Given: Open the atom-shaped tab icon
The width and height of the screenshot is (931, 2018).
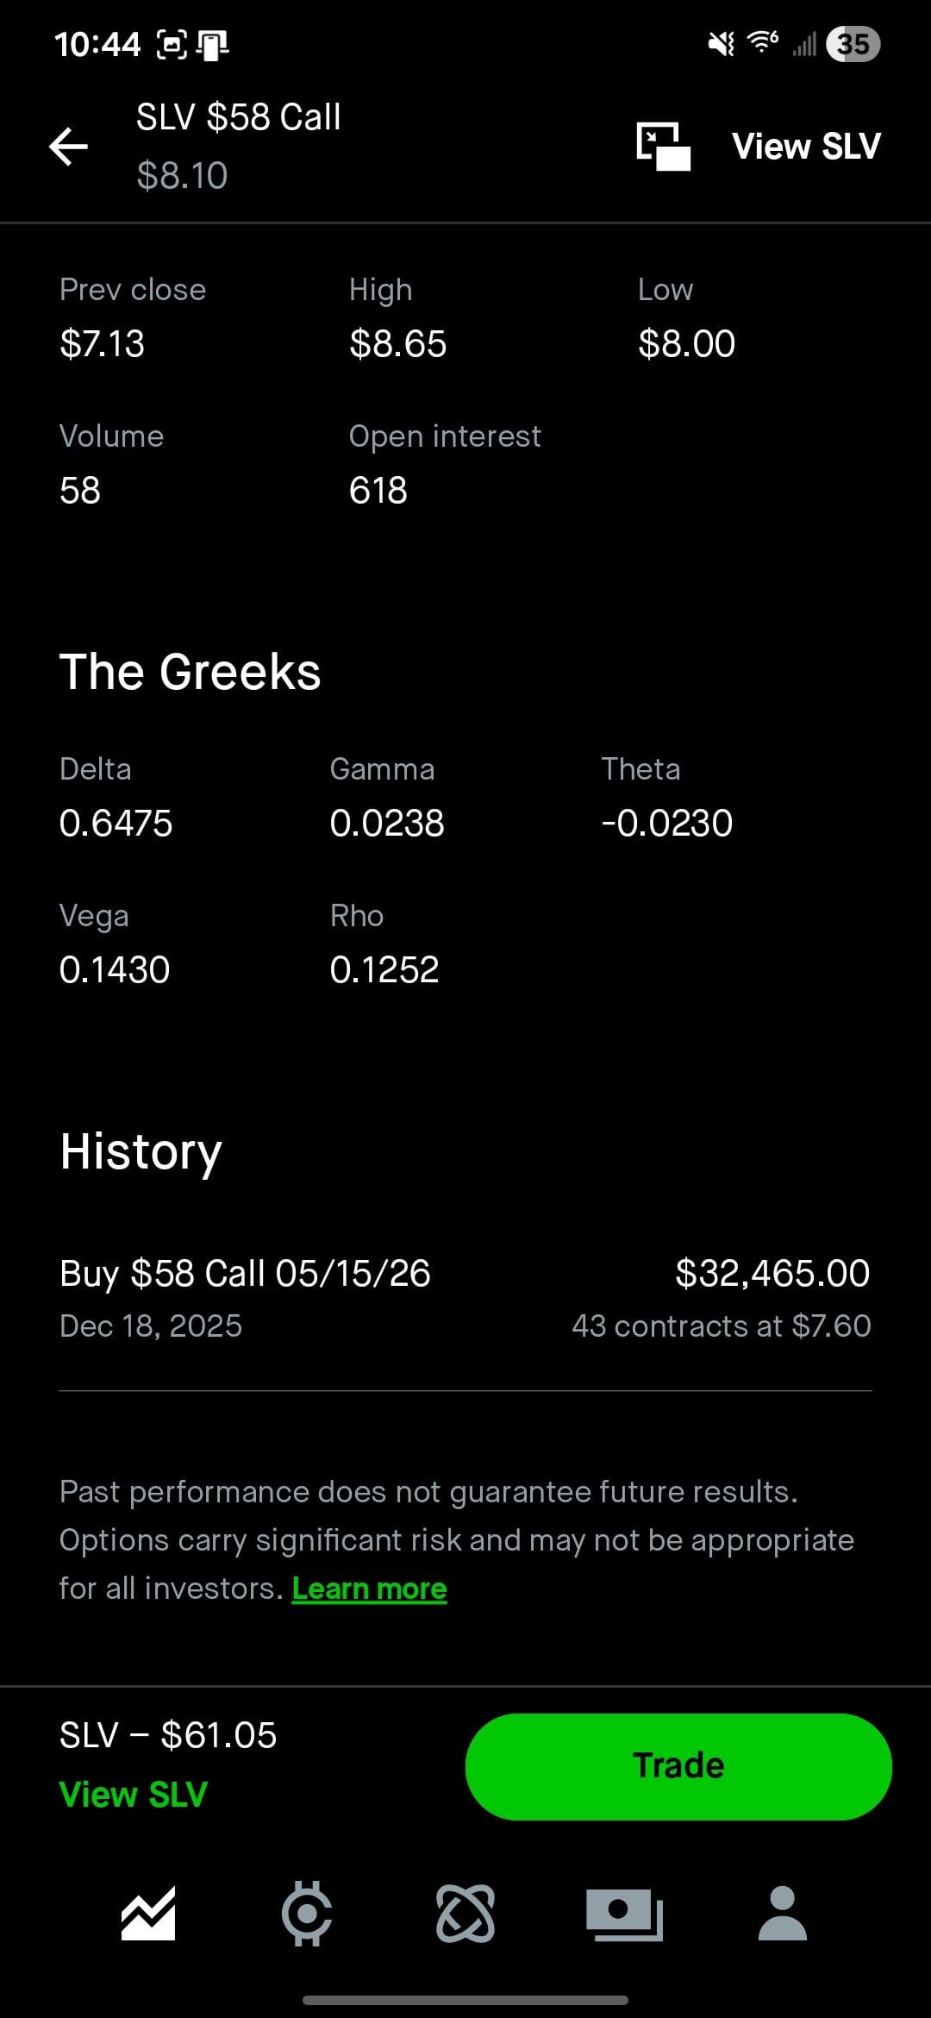Looking at the screenshot, I should pyautogui.click(x=465, y=1914).
